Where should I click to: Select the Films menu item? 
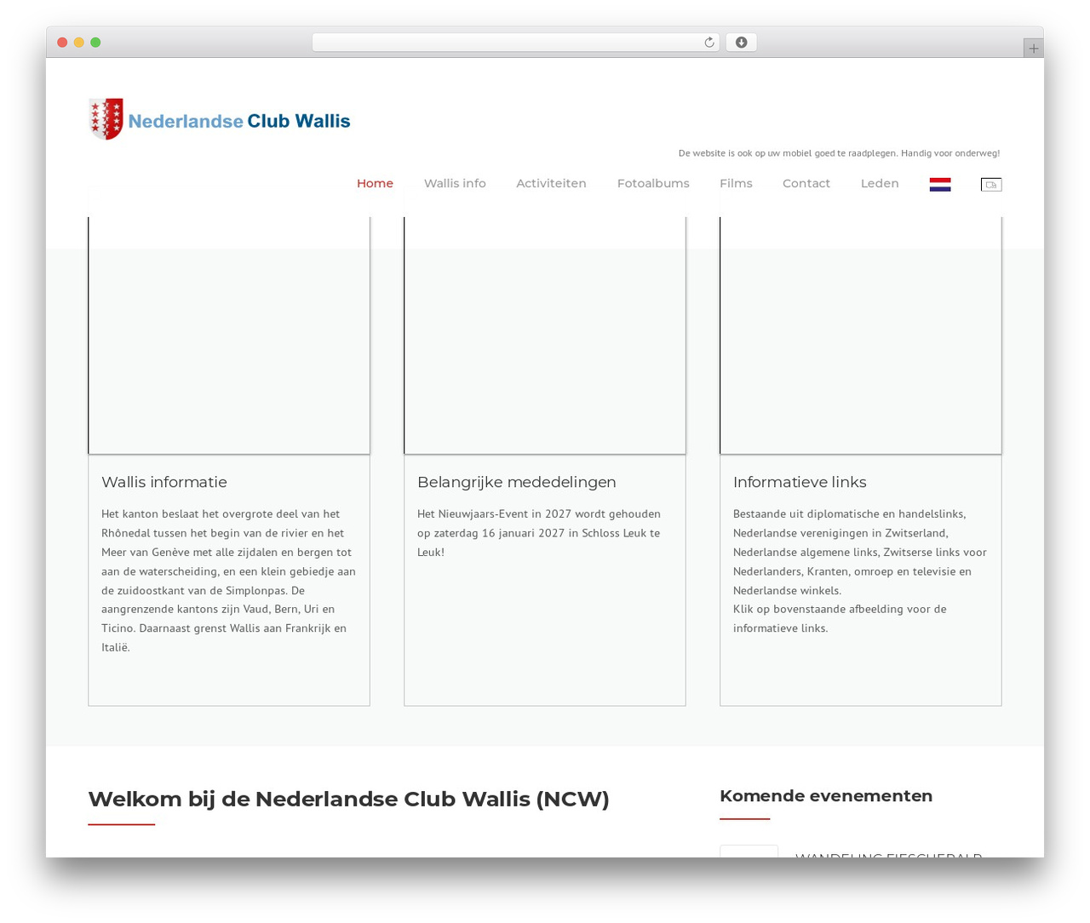click(x=736, y=183)
